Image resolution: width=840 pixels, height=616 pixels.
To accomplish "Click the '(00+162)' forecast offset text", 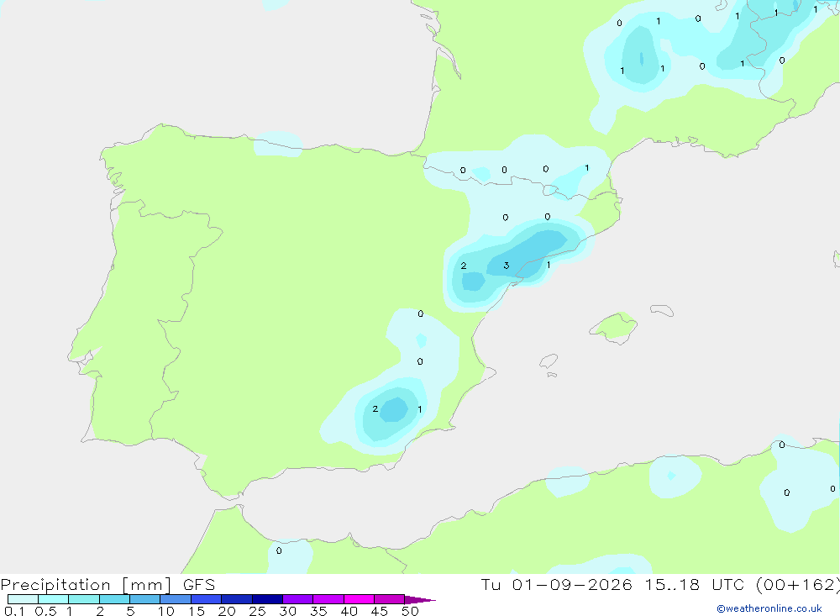I will [x=798, y=585].
